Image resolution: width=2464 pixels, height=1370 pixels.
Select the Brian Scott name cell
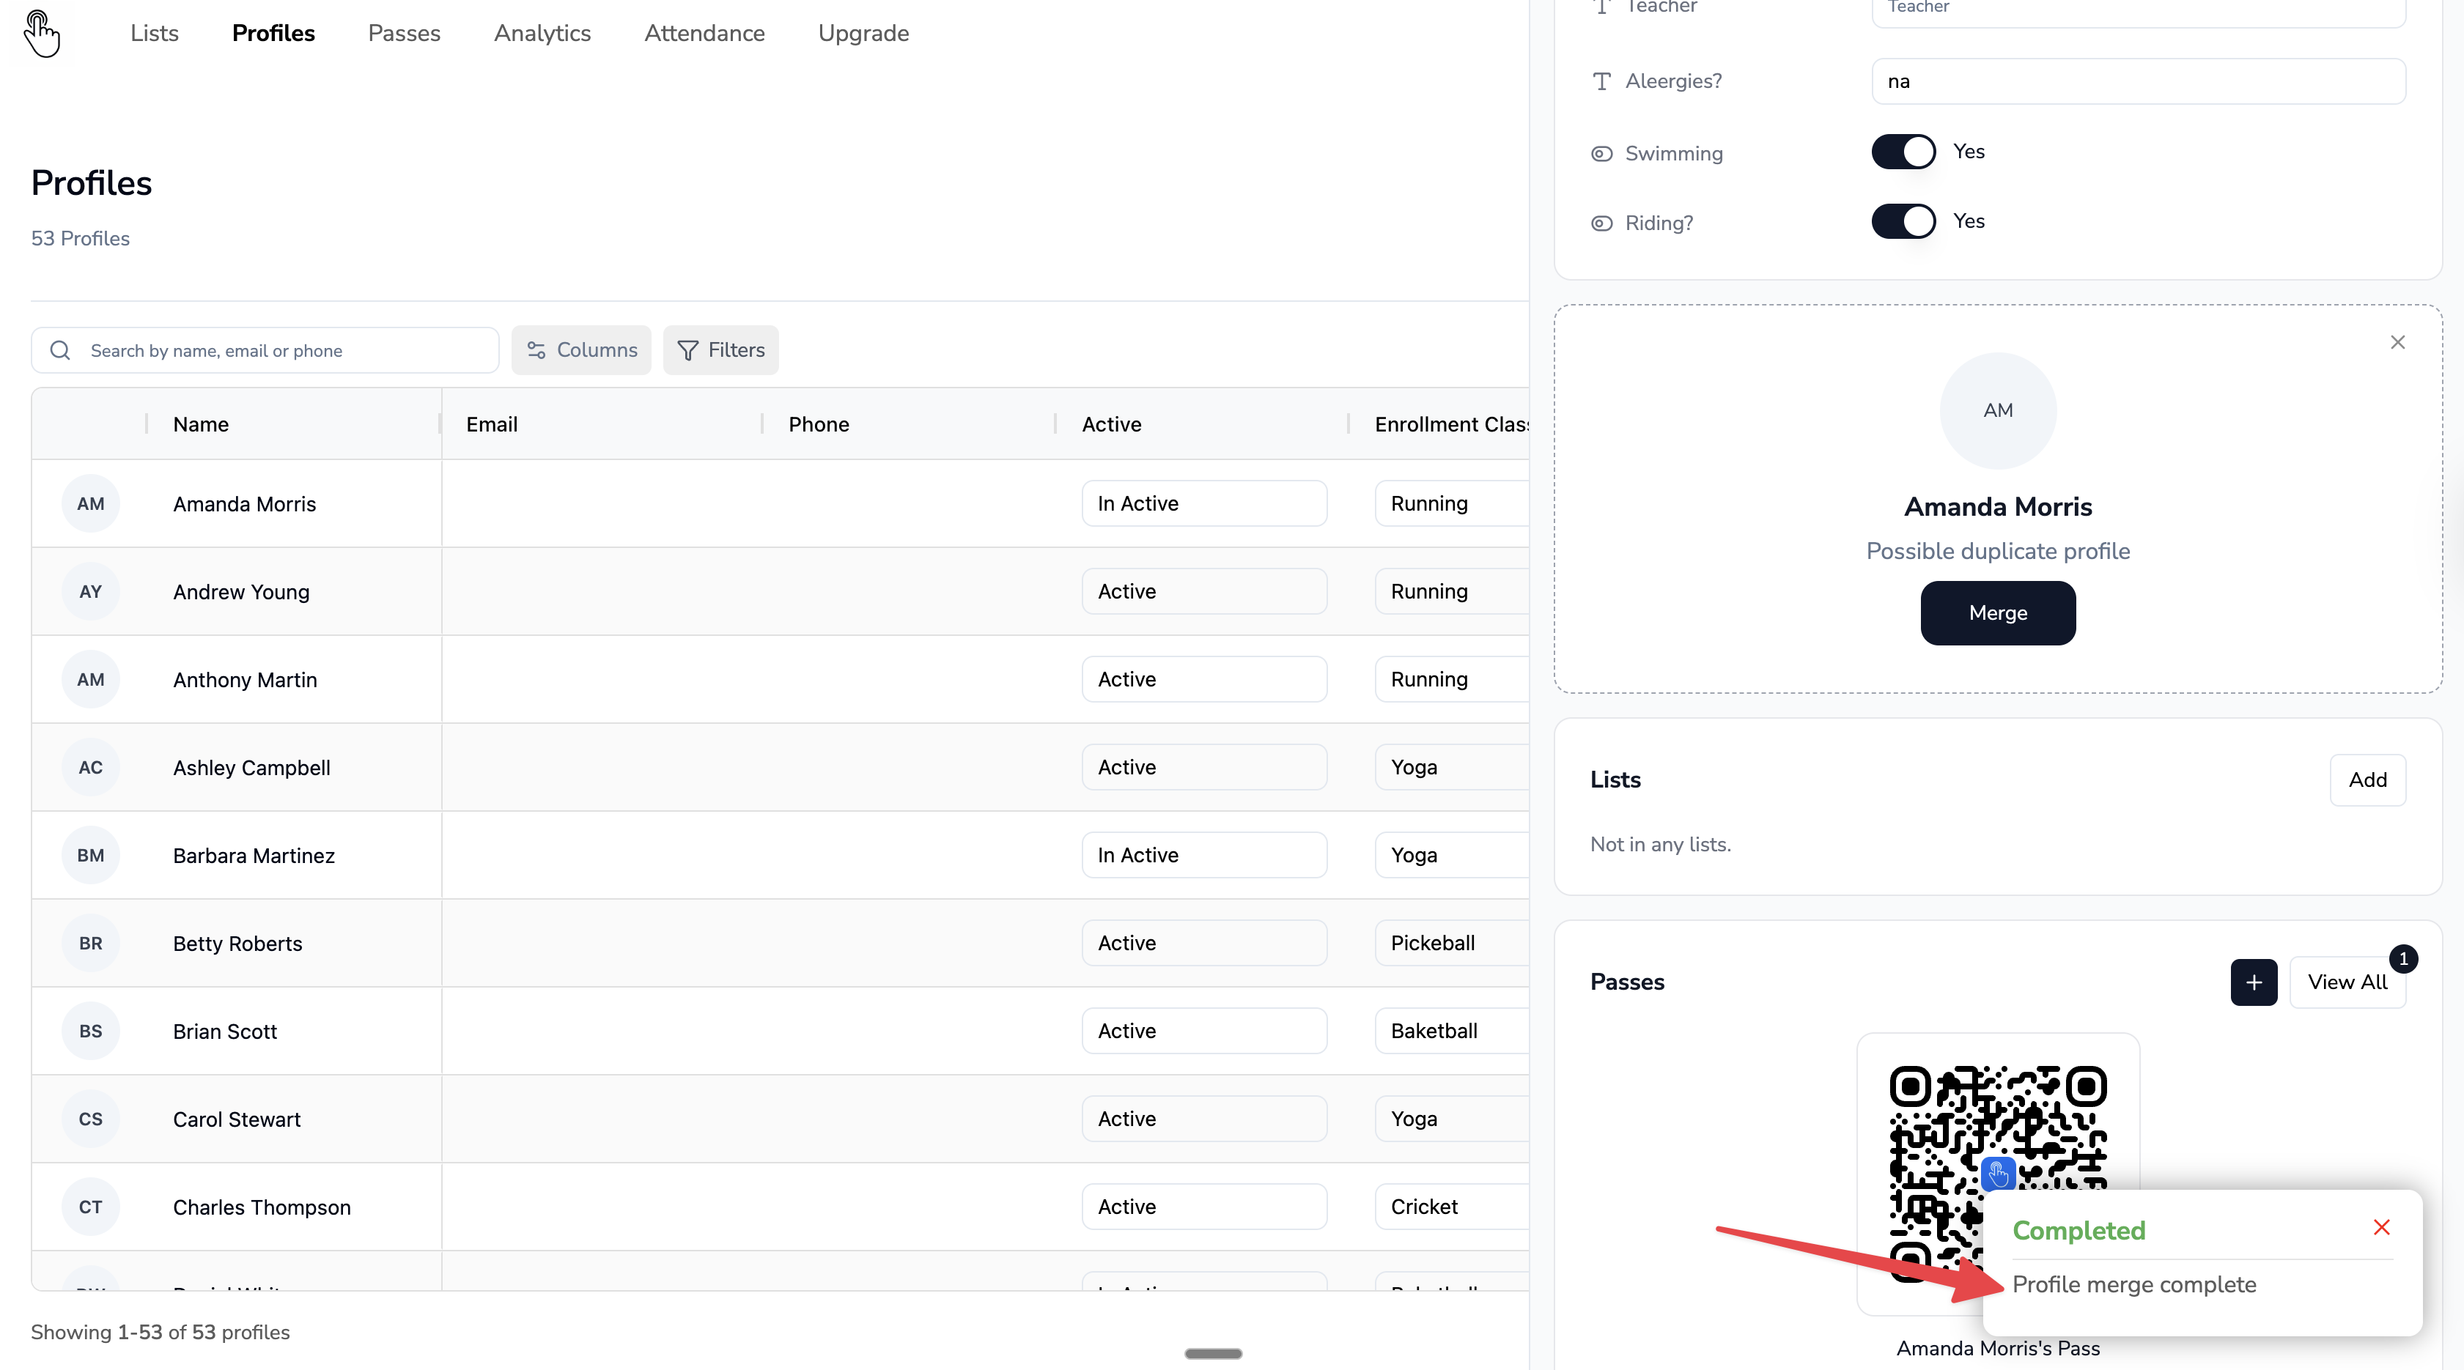(225, 1032)
